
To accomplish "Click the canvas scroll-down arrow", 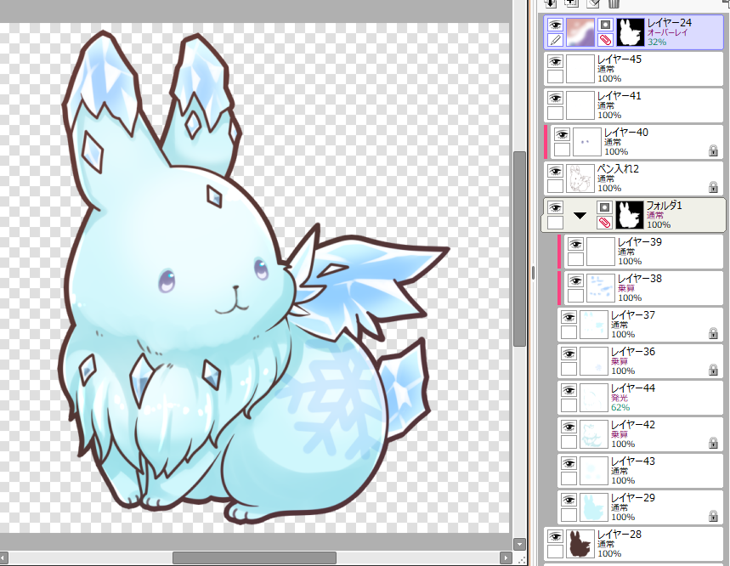I will [x=519, y=544].
